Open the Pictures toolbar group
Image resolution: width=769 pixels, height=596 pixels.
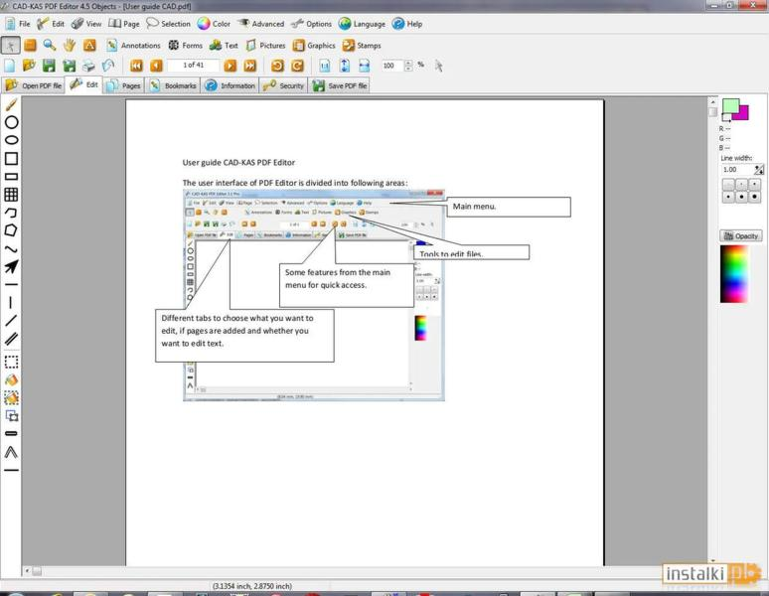point(266,45)
